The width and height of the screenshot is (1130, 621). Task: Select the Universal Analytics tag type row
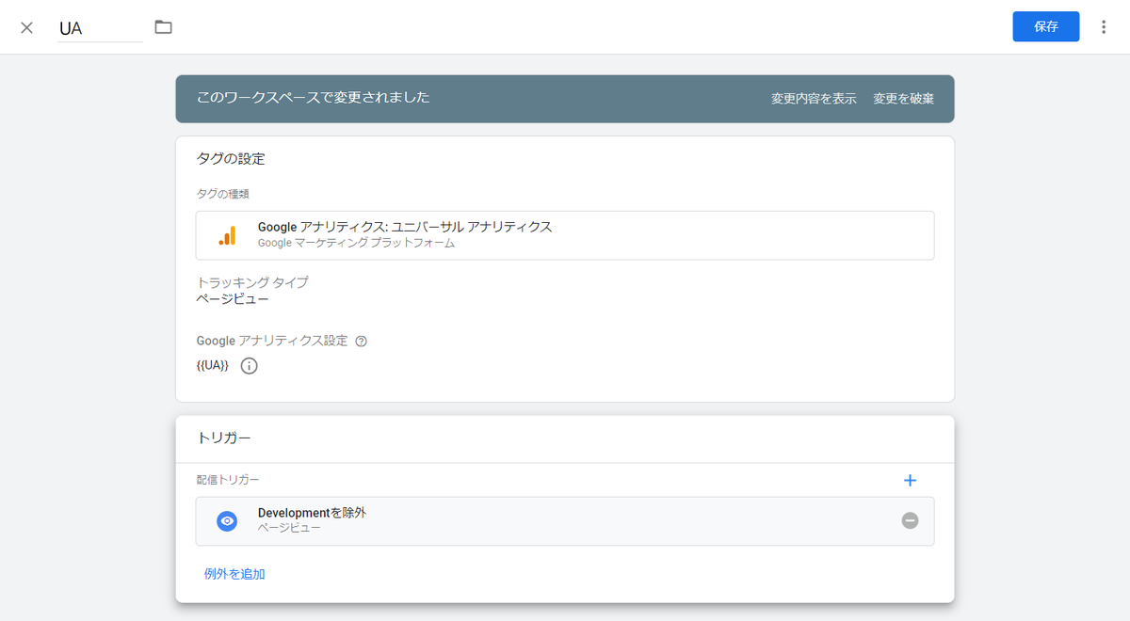565,235
